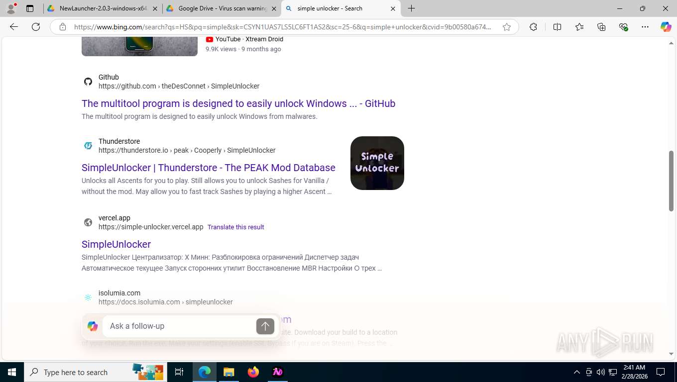Image resolution: width=677 pixels, height=382 pixels.
Task: Click Translate this result
Action: pyautogui.click(x=236, y=227)
